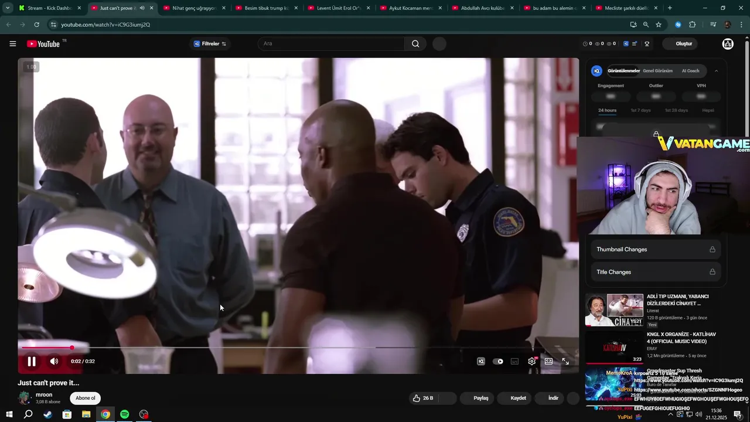Click the KNGL X ORGANİZE - KATLİHAV title
The width and height of the screenshot is (750, 422).
(681, 338)
